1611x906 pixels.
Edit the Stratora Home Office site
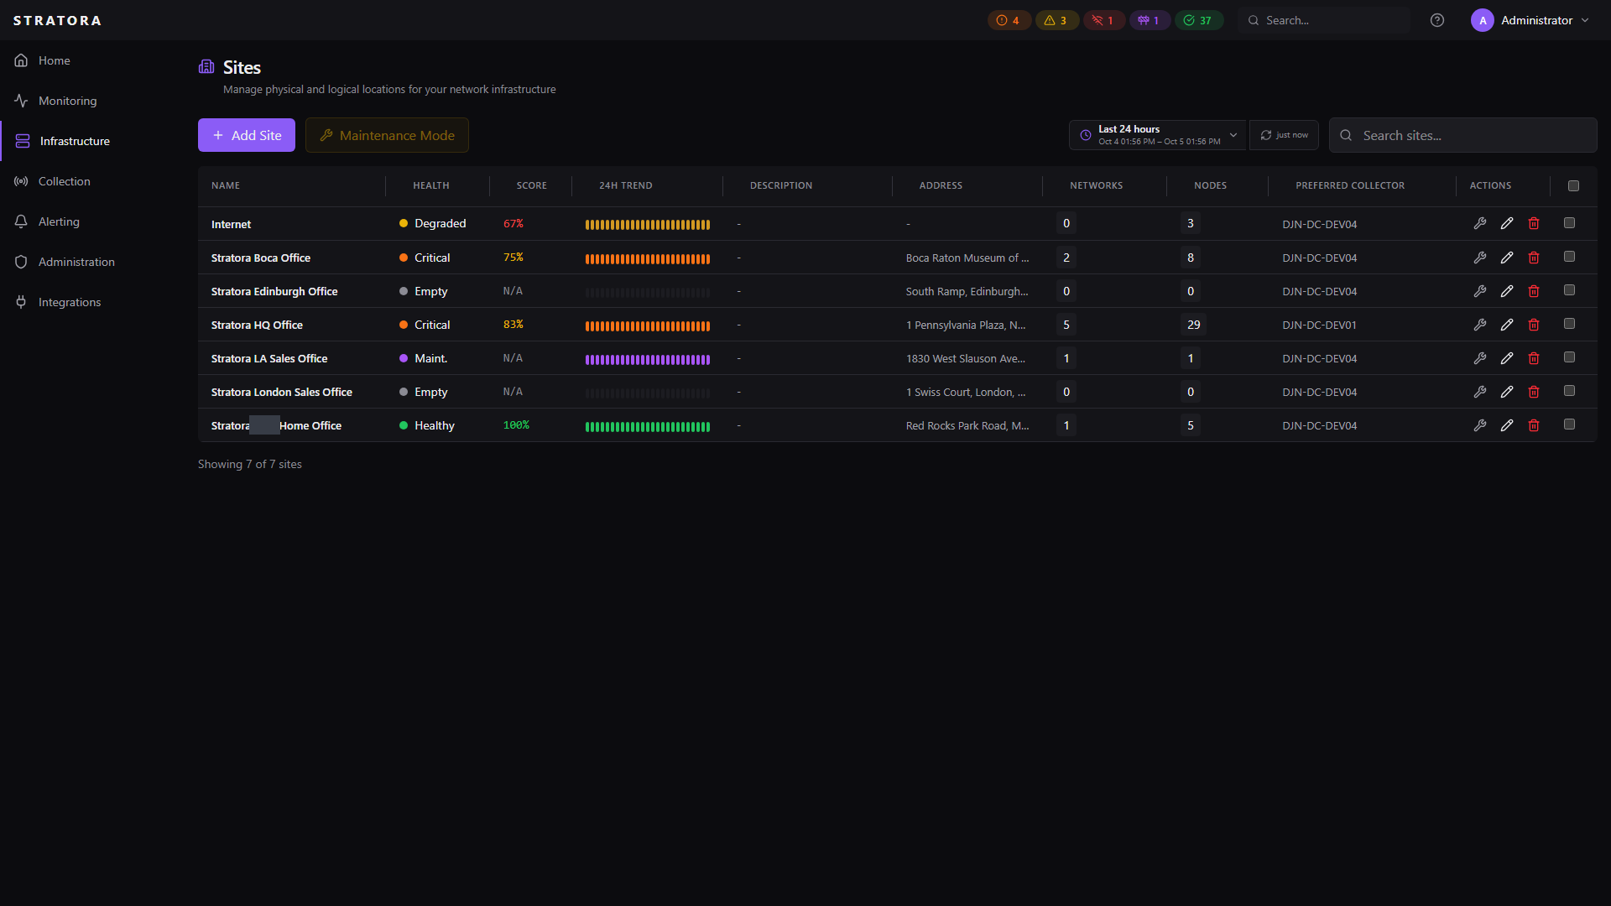[x=1507, y=425]
